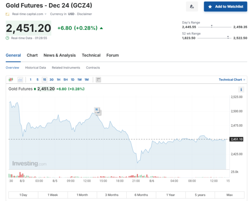
Task: Switch to the News & Analysis tab
Action: click(59, 55)
